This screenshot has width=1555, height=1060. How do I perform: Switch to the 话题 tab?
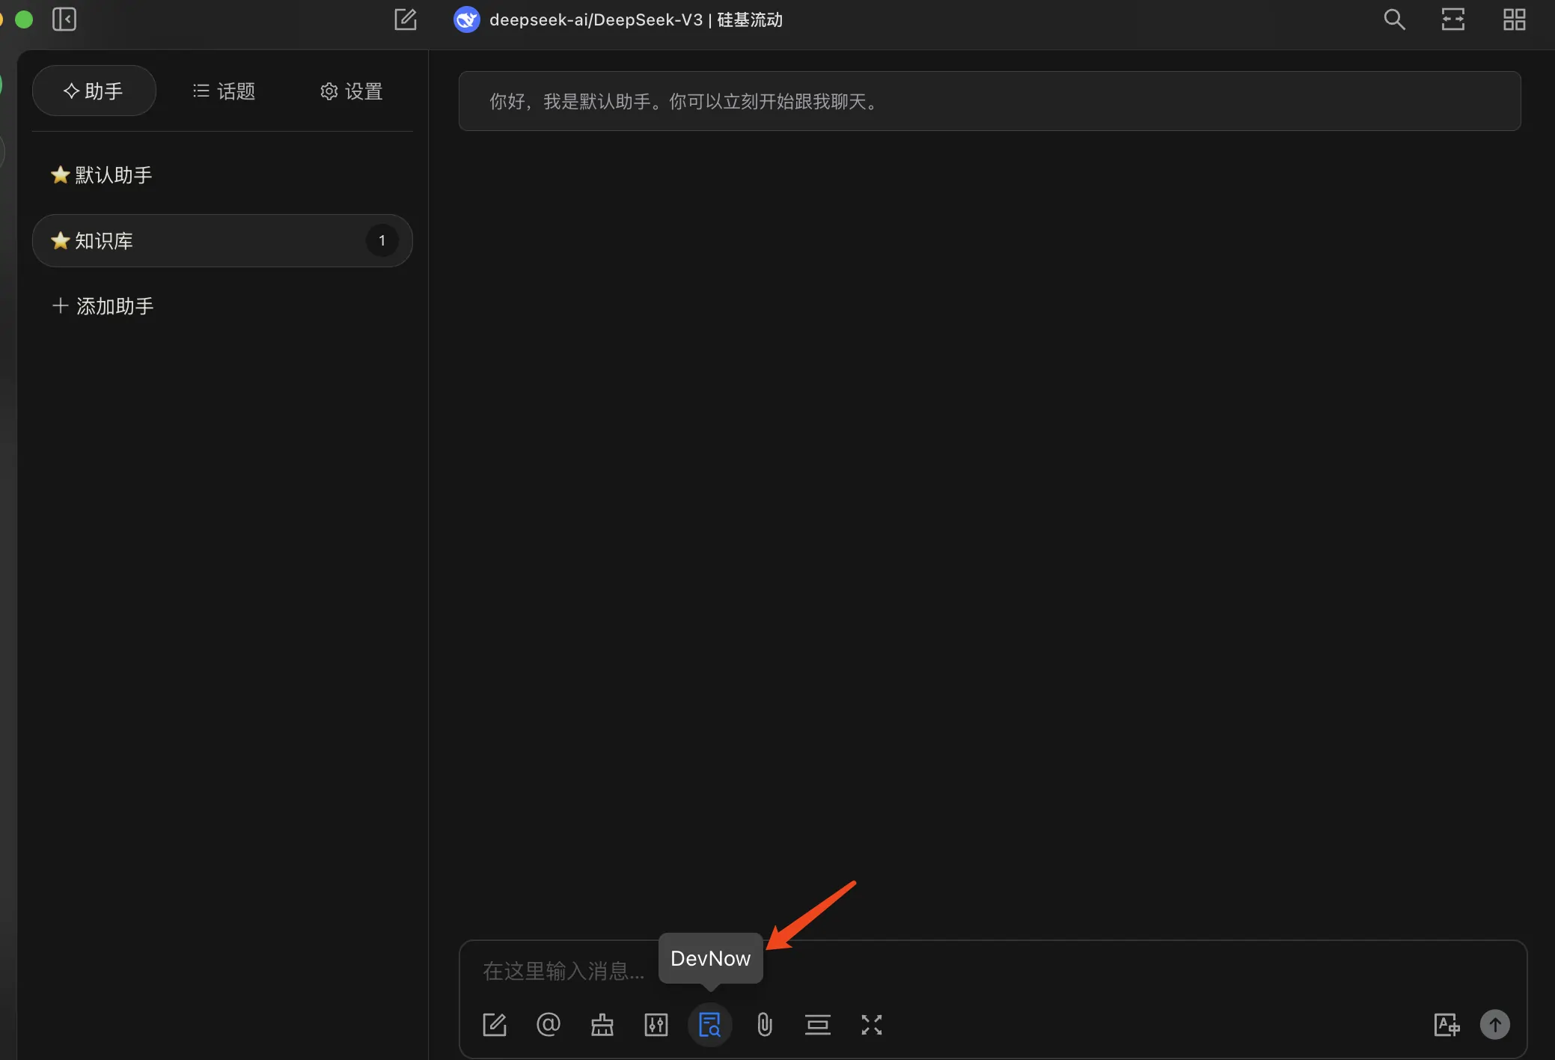click(x=224, y=91)
